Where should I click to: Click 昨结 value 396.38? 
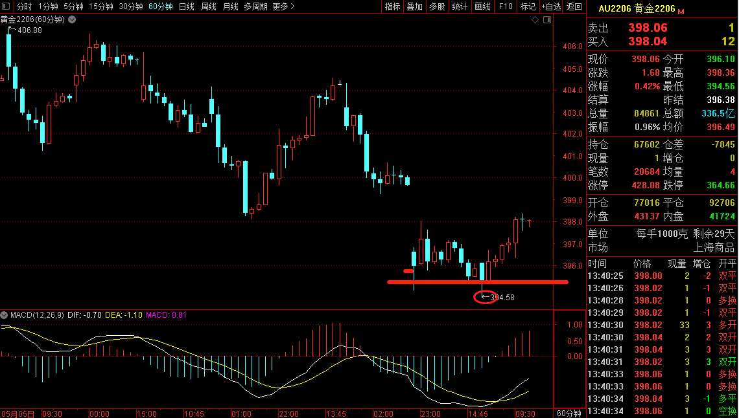pyautogui.click(x=721, y=100)
